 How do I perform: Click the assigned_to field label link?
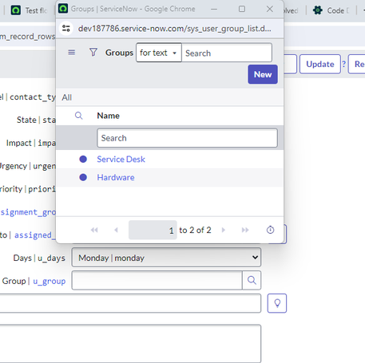tap(35, 235)
